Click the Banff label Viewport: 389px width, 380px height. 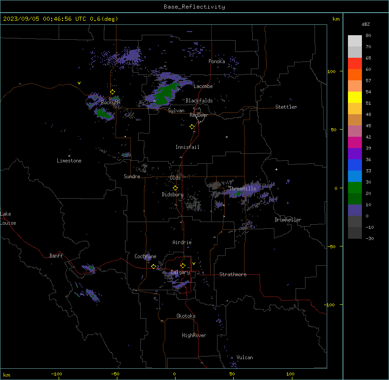tap(56, 256)
